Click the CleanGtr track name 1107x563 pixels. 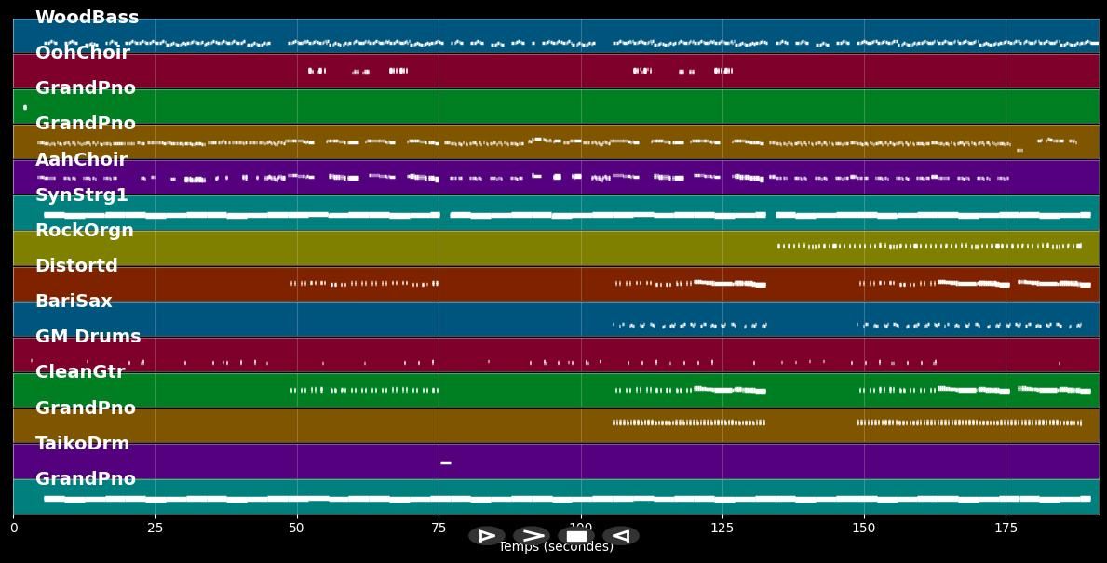[x=80, y=372]
